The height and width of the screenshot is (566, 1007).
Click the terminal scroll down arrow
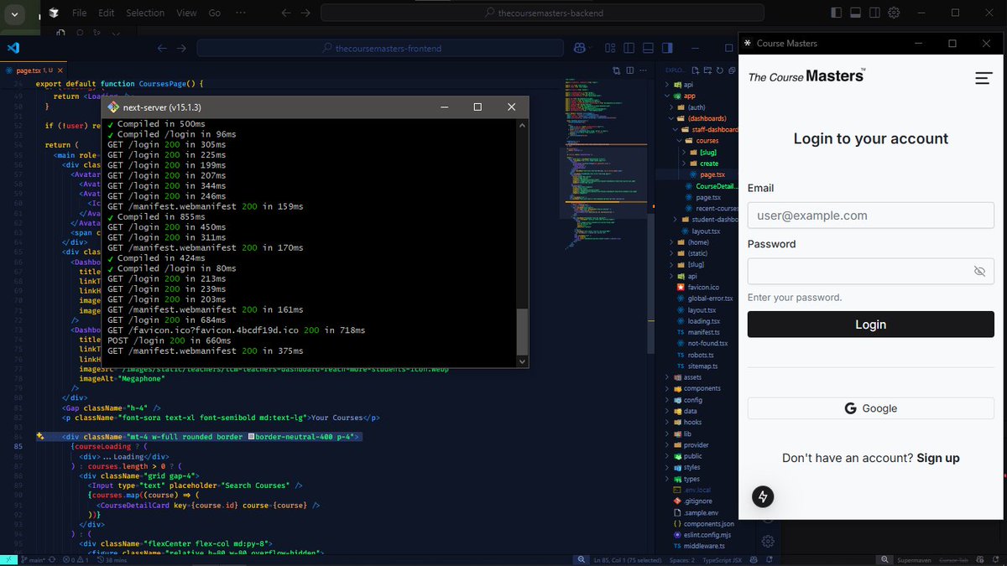(x=523, y=361)
